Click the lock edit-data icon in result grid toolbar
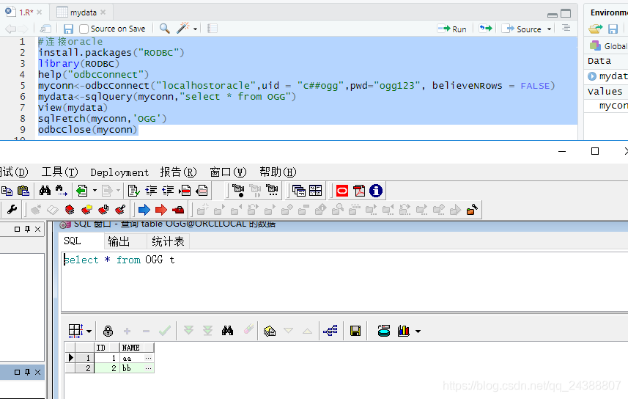 [108, 332]
